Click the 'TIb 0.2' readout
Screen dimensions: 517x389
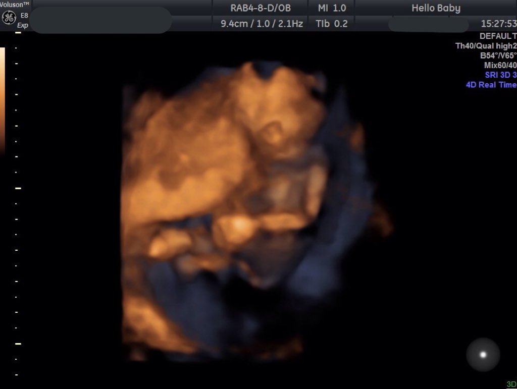tap(331, 24)
